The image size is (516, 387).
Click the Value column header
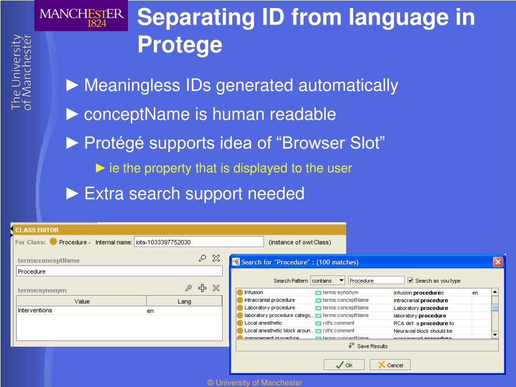coord(82,301)
